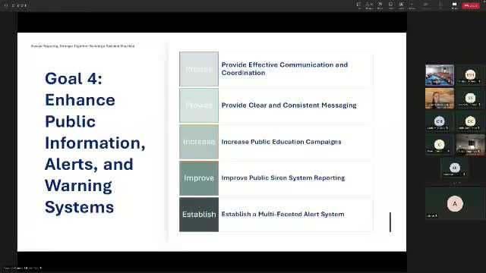Open the meeting Chat panel
486x273 pixels.
click(359, 5)
